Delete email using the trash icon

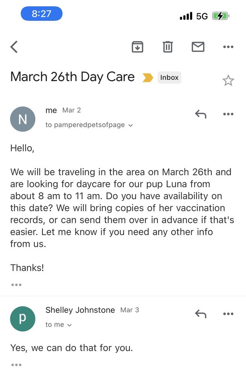pos(167,47)
